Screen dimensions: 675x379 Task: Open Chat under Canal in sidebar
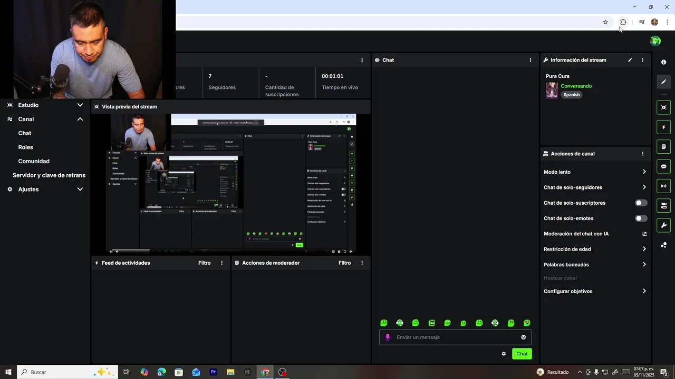click(x=25, y=133)
